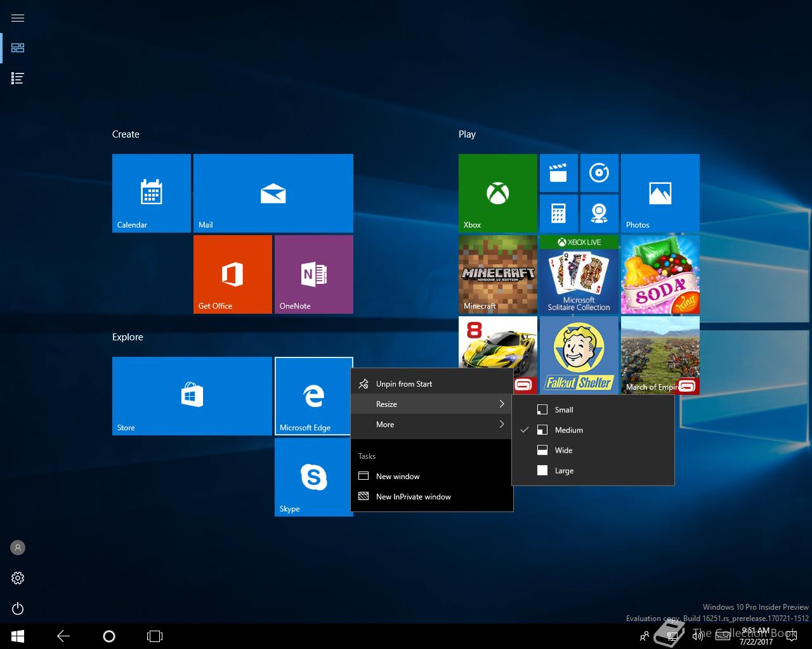The width and height of the screenshot is (812, 649).
Task: Launch the Fallout Shelter tile
Action: [579, 356]
